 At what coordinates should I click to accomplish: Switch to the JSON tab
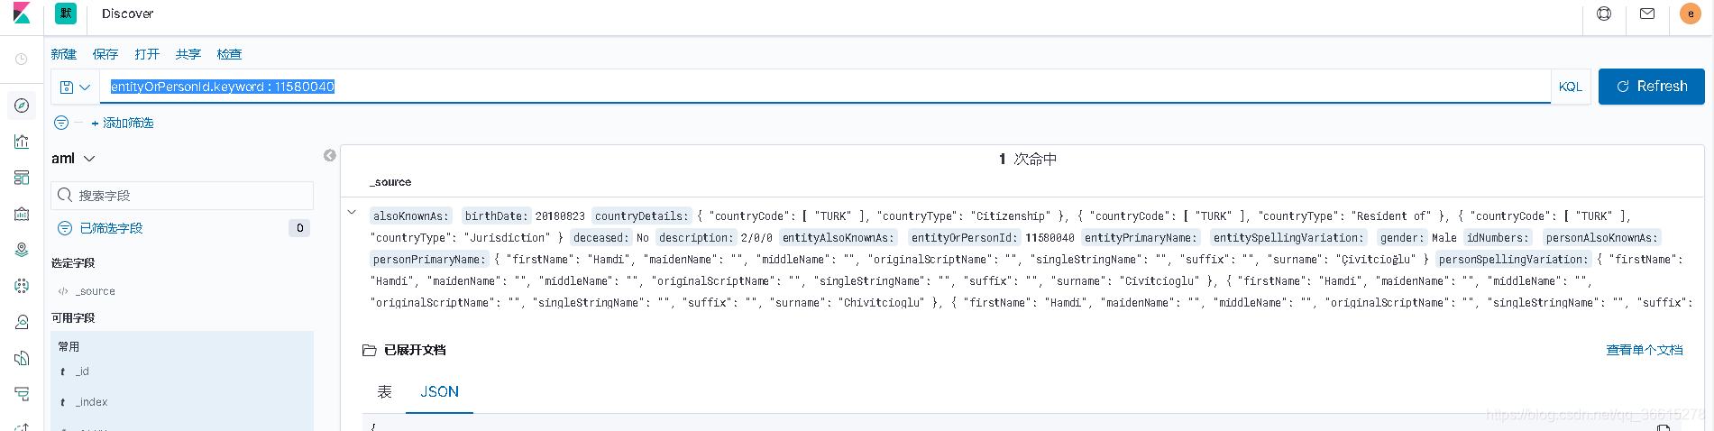(439, 391)
